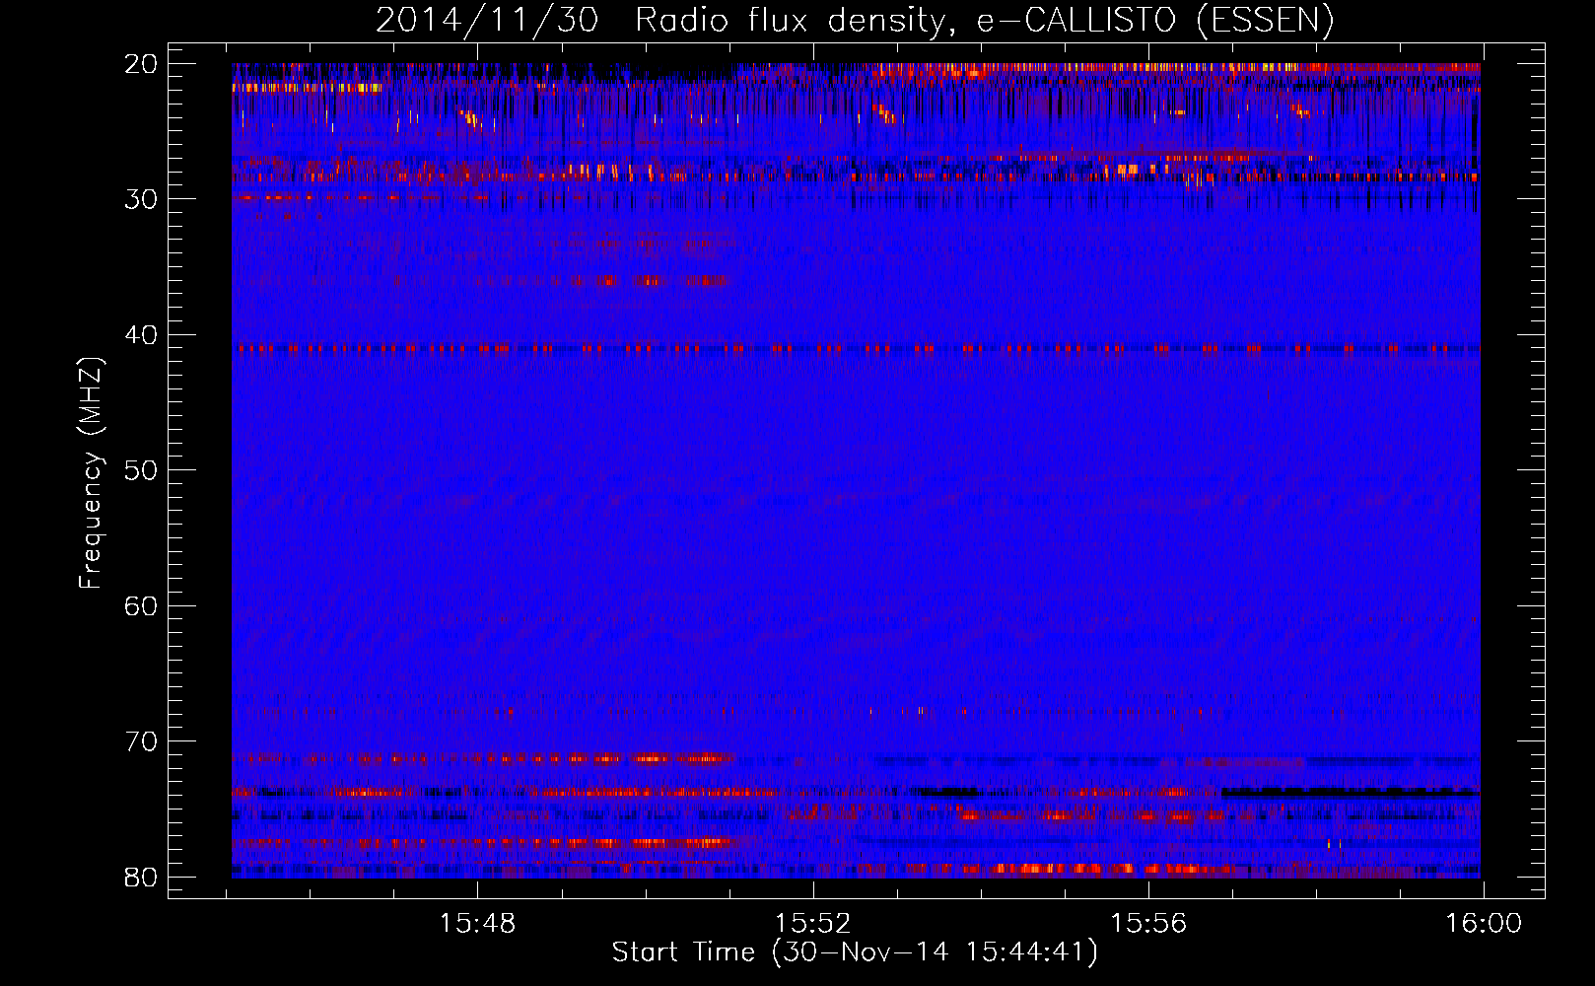Click the 70 frequency tick label
The height and width of the screenshot is (986, 1595).
click(x=142, y=741)
